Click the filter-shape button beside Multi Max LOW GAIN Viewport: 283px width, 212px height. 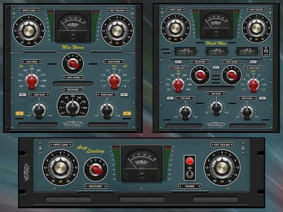[170, 98]
